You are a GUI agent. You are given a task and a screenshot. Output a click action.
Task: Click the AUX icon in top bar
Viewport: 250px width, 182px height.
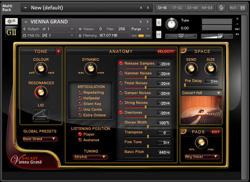click(233, 8)
